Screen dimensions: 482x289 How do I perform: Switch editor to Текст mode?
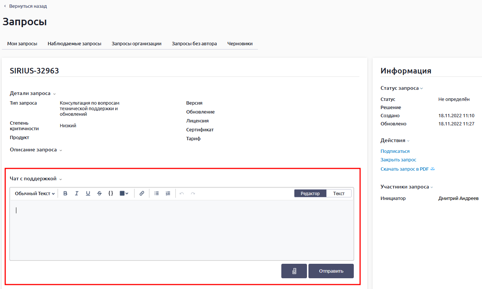click(339, 193)
